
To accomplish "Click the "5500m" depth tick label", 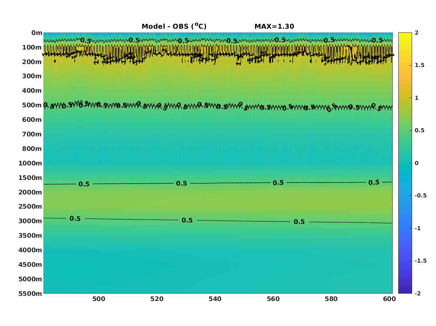I will click(30, 294).
